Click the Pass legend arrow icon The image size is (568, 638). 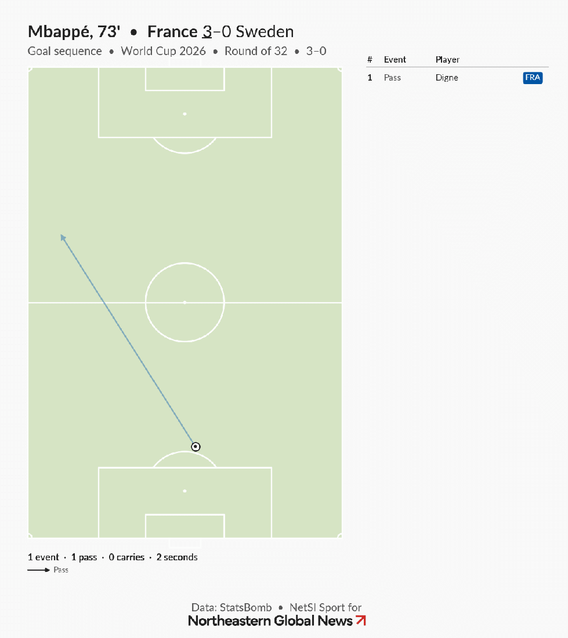(39, 570)
